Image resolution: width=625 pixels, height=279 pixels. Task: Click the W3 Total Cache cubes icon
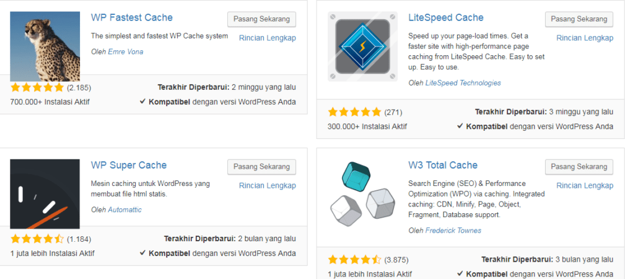[362, 194]
